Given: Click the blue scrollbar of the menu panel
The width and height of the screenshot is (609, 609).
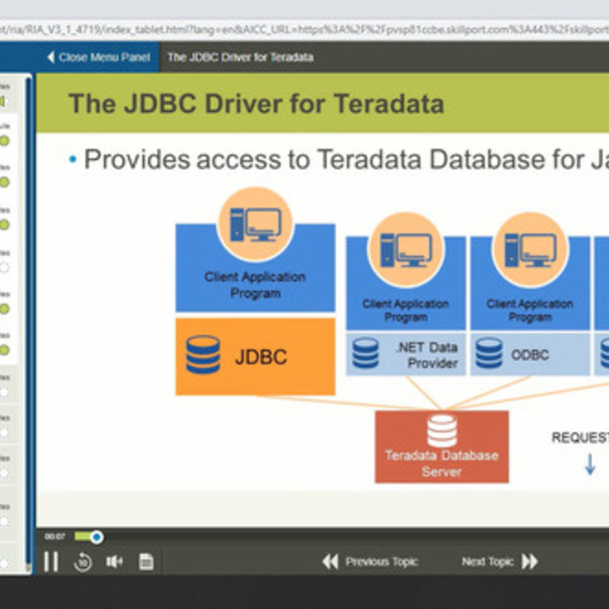Looking at the screenshot, I should point(28,322).
